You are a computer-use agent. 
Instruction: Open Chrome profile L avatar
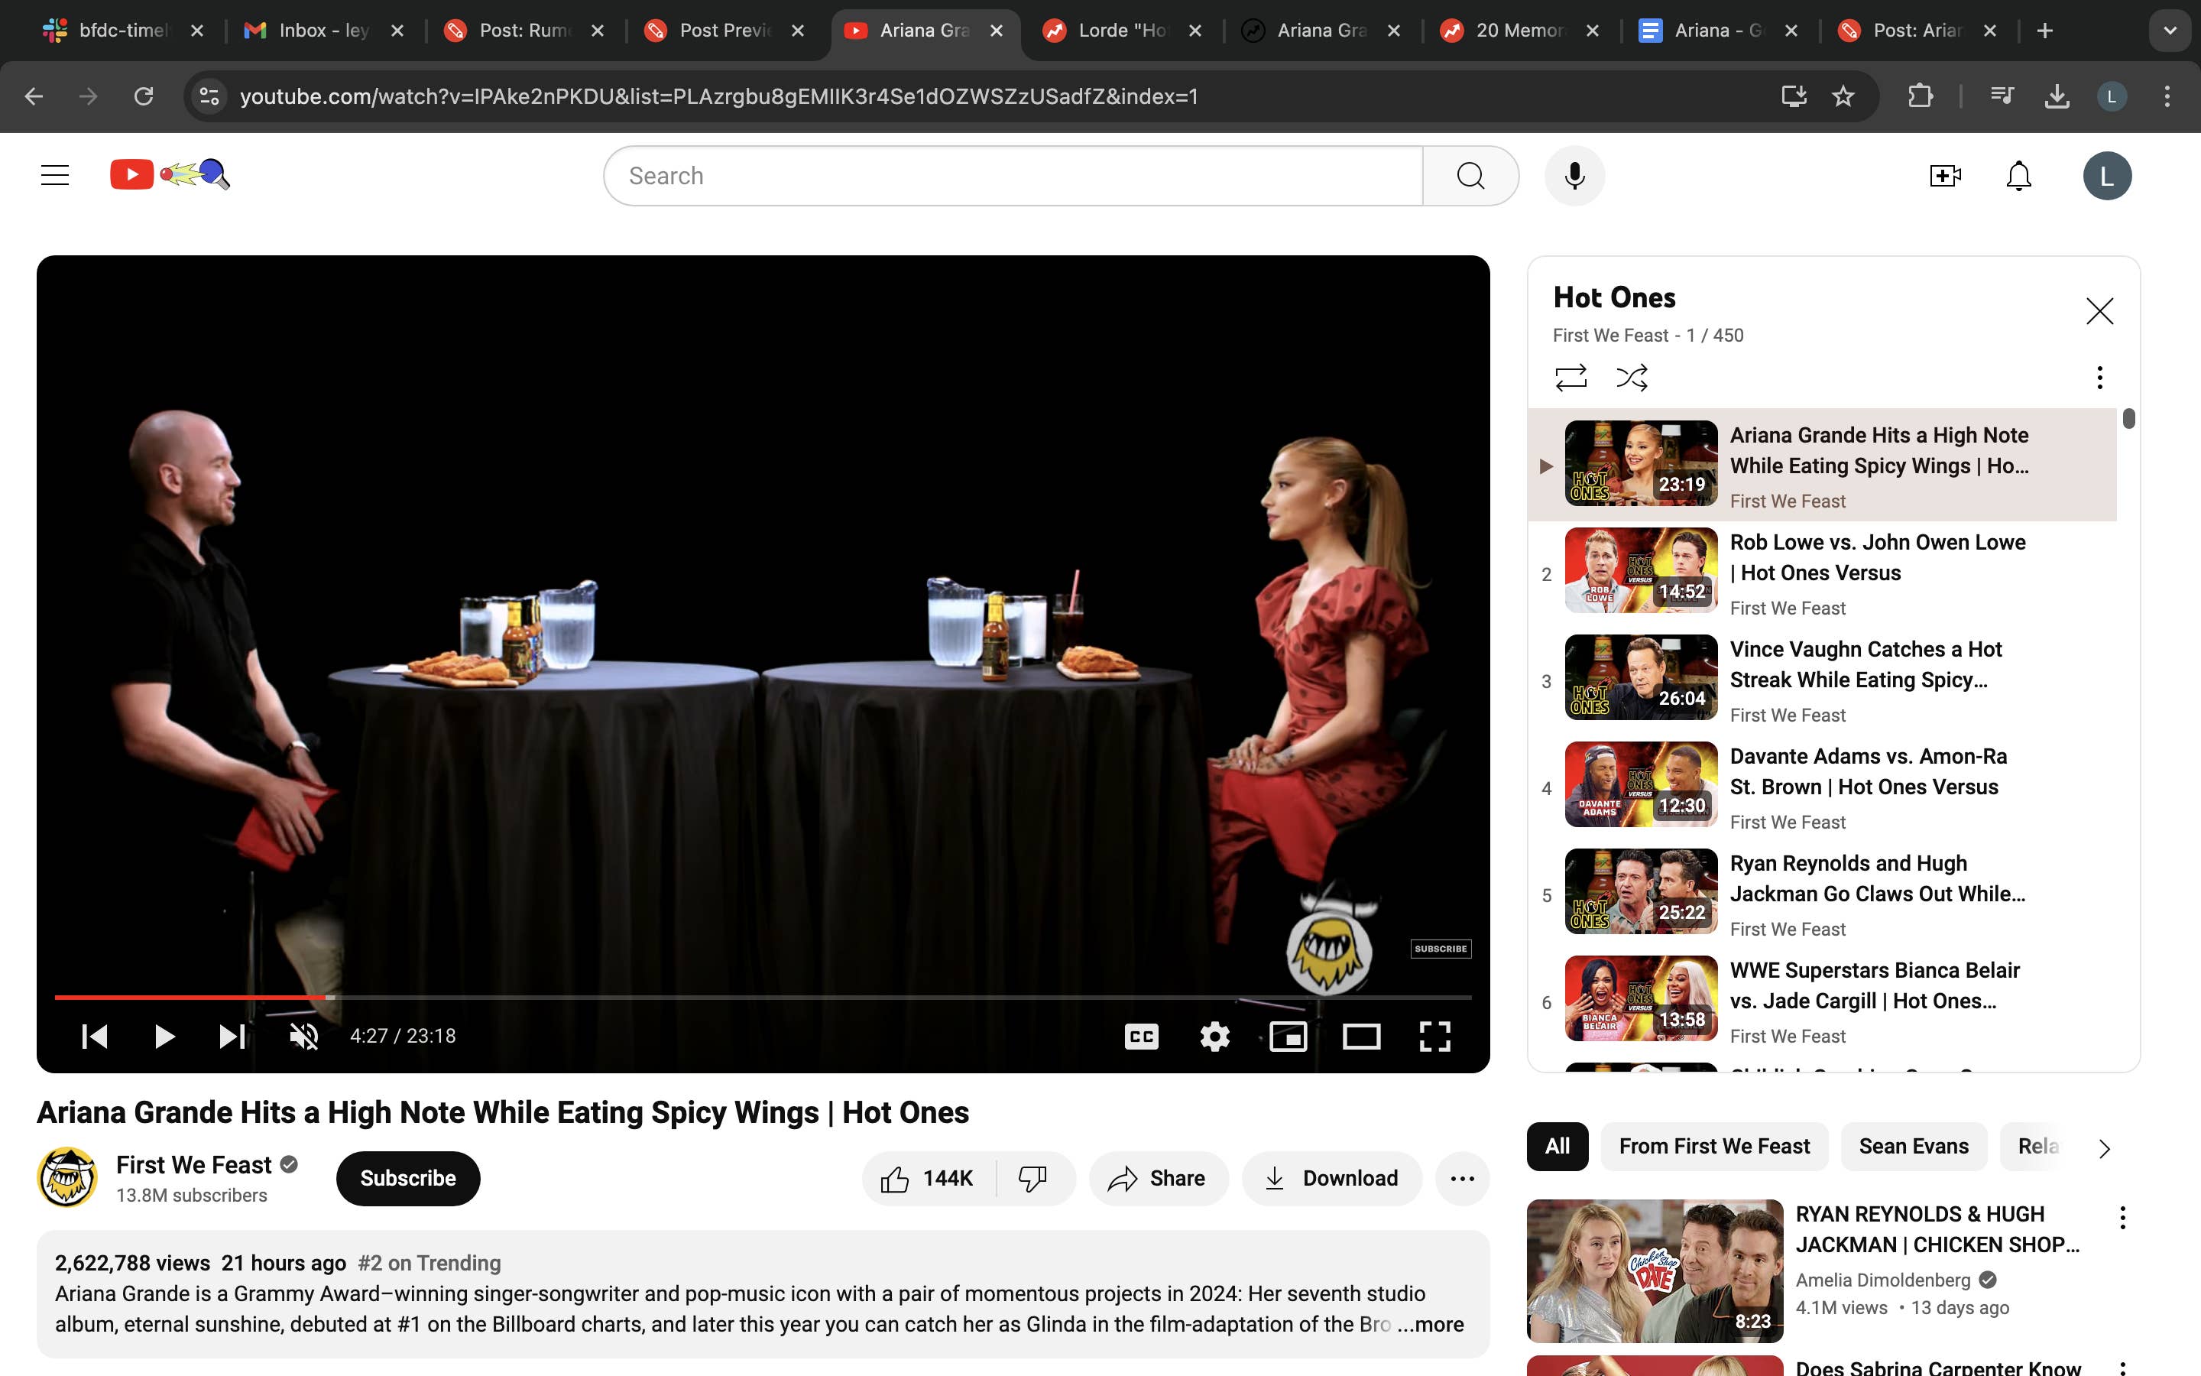[2111, 96]
